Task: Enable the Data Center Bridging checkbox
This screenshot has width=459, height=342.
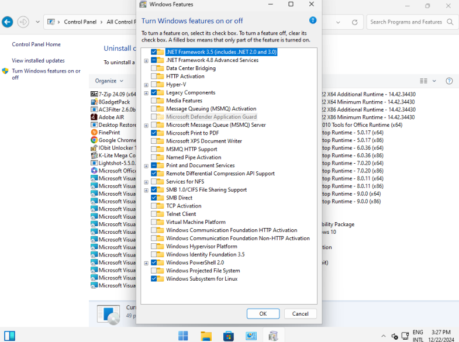Action: click(x=154, y=68)
